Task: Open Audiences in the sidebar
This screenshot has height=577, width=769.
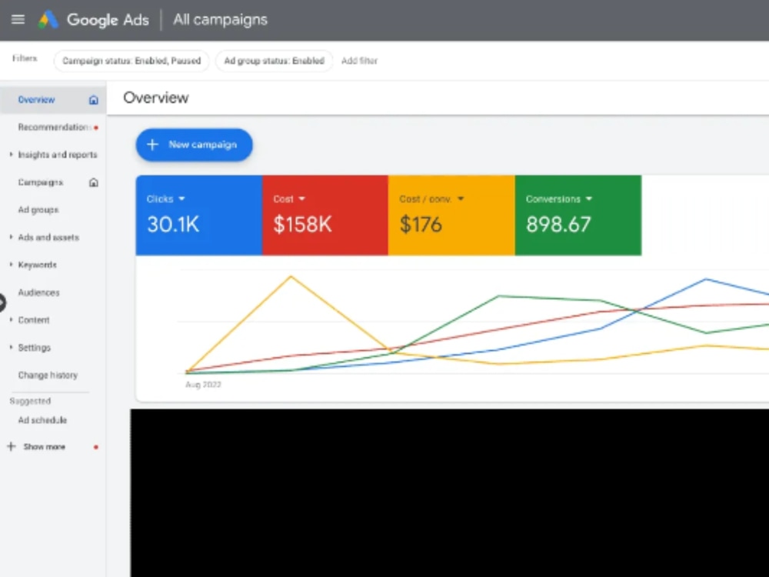Action: coord(38,292)
